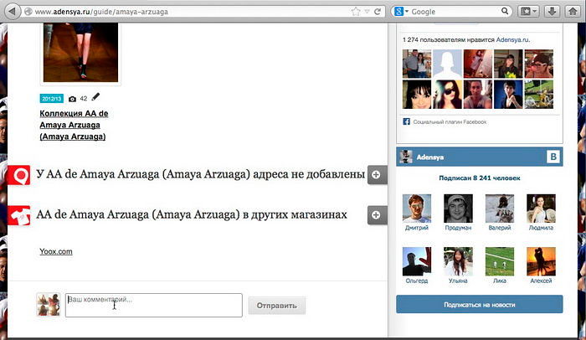Click heading ending в других магазинах
Image resolution: width=586 pixels, height=340 pixels.
coord(192,214)
